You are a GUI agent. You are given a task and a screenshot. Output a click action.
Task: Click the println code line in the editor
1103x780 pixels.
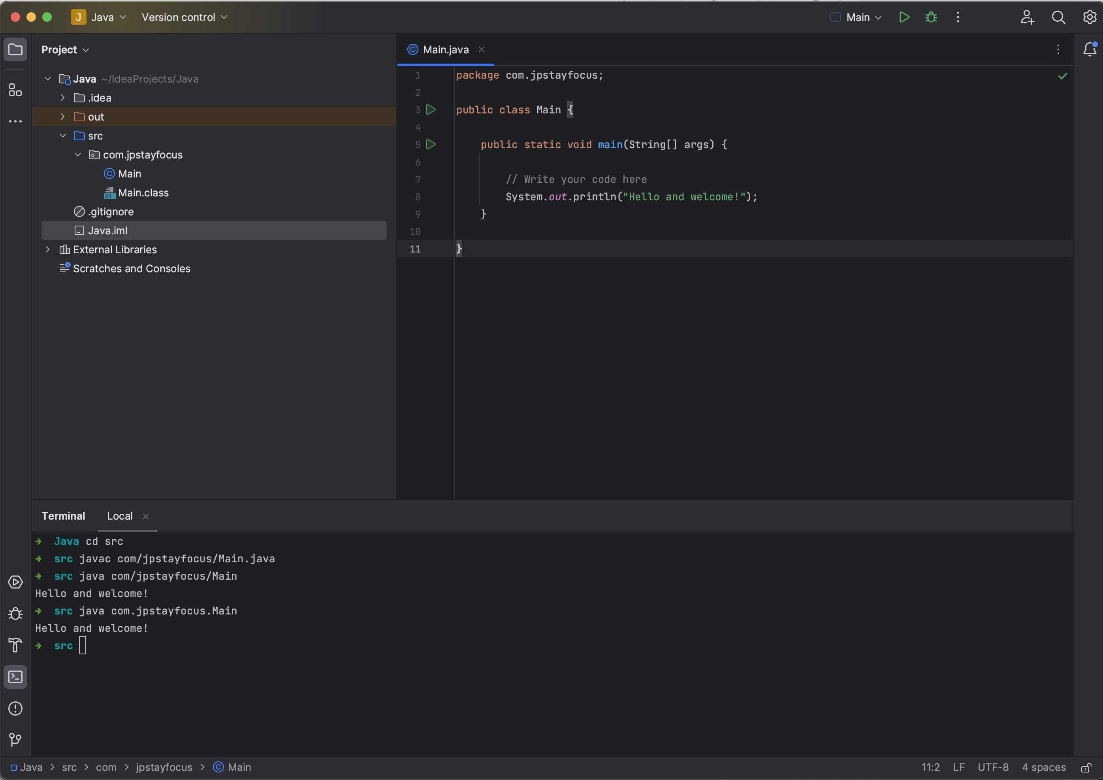click(631, 196)
